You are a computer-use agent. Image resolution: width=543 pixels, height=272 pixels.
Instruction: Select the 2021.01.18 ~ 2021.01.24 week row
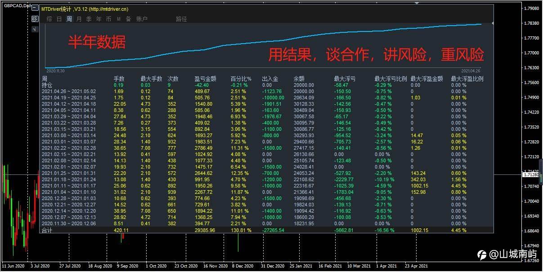pyautogui.click(x=267, y=179)
